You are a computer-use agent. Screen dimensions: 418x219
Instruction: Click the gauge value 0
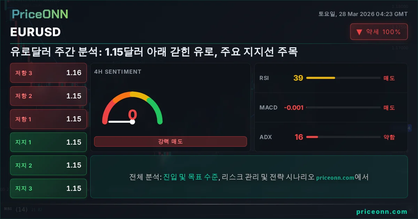132,114
